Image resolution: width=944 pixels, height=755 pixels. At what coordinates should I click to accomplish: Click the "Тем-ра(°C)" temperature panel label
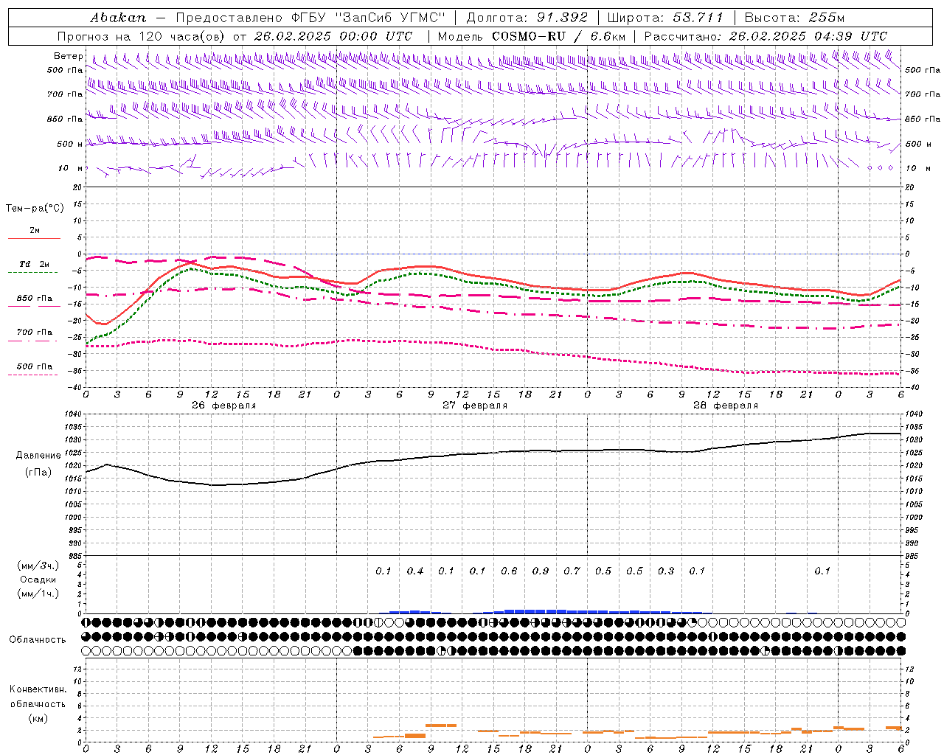coord(35,209)
